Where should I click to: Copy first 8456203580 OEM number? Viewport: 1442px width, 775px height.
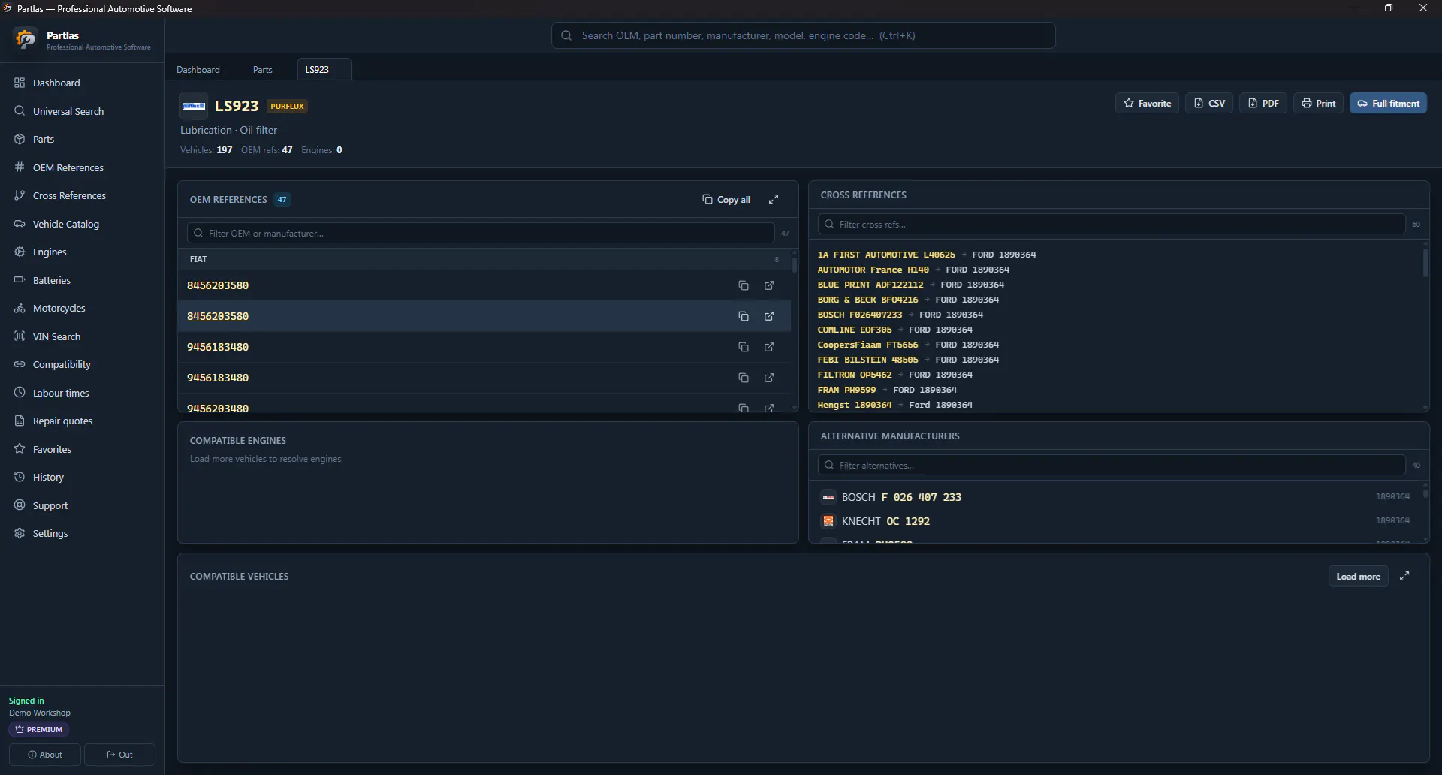pyautogui.click(x=744, y=285)
